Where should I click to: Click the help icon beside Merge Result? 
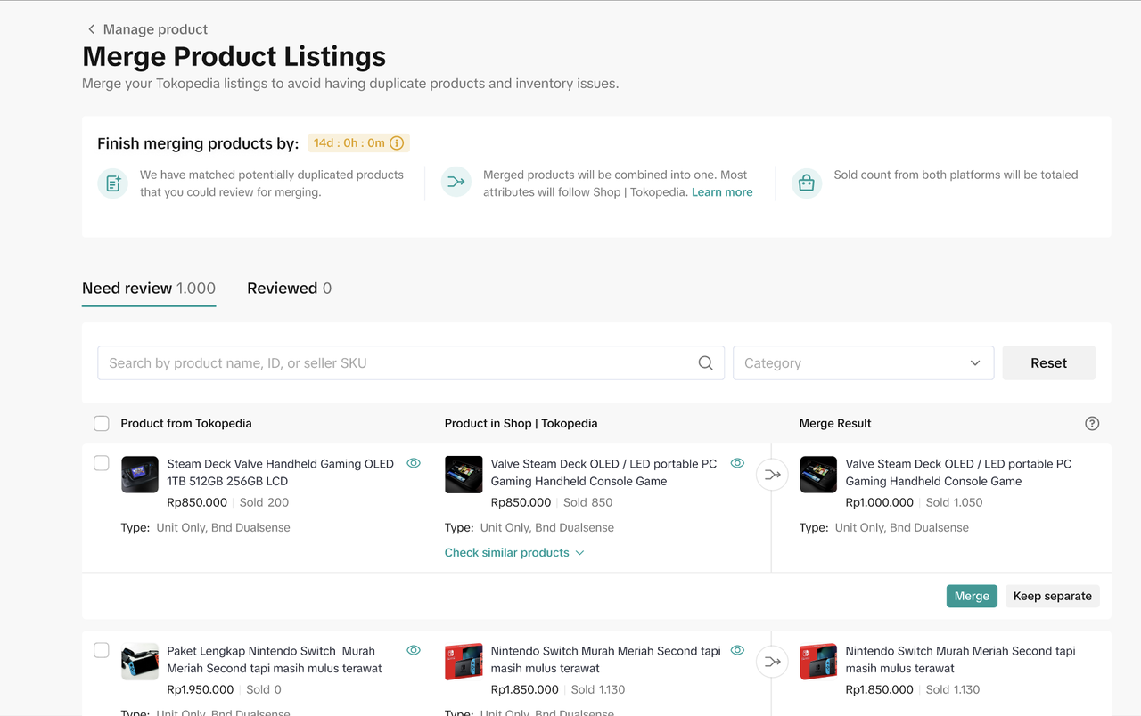[x=1092, y=424]
